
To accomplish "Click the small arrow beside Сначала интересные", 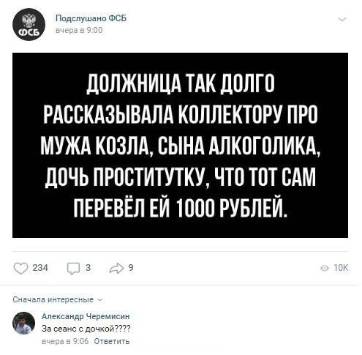I will 99,300.
